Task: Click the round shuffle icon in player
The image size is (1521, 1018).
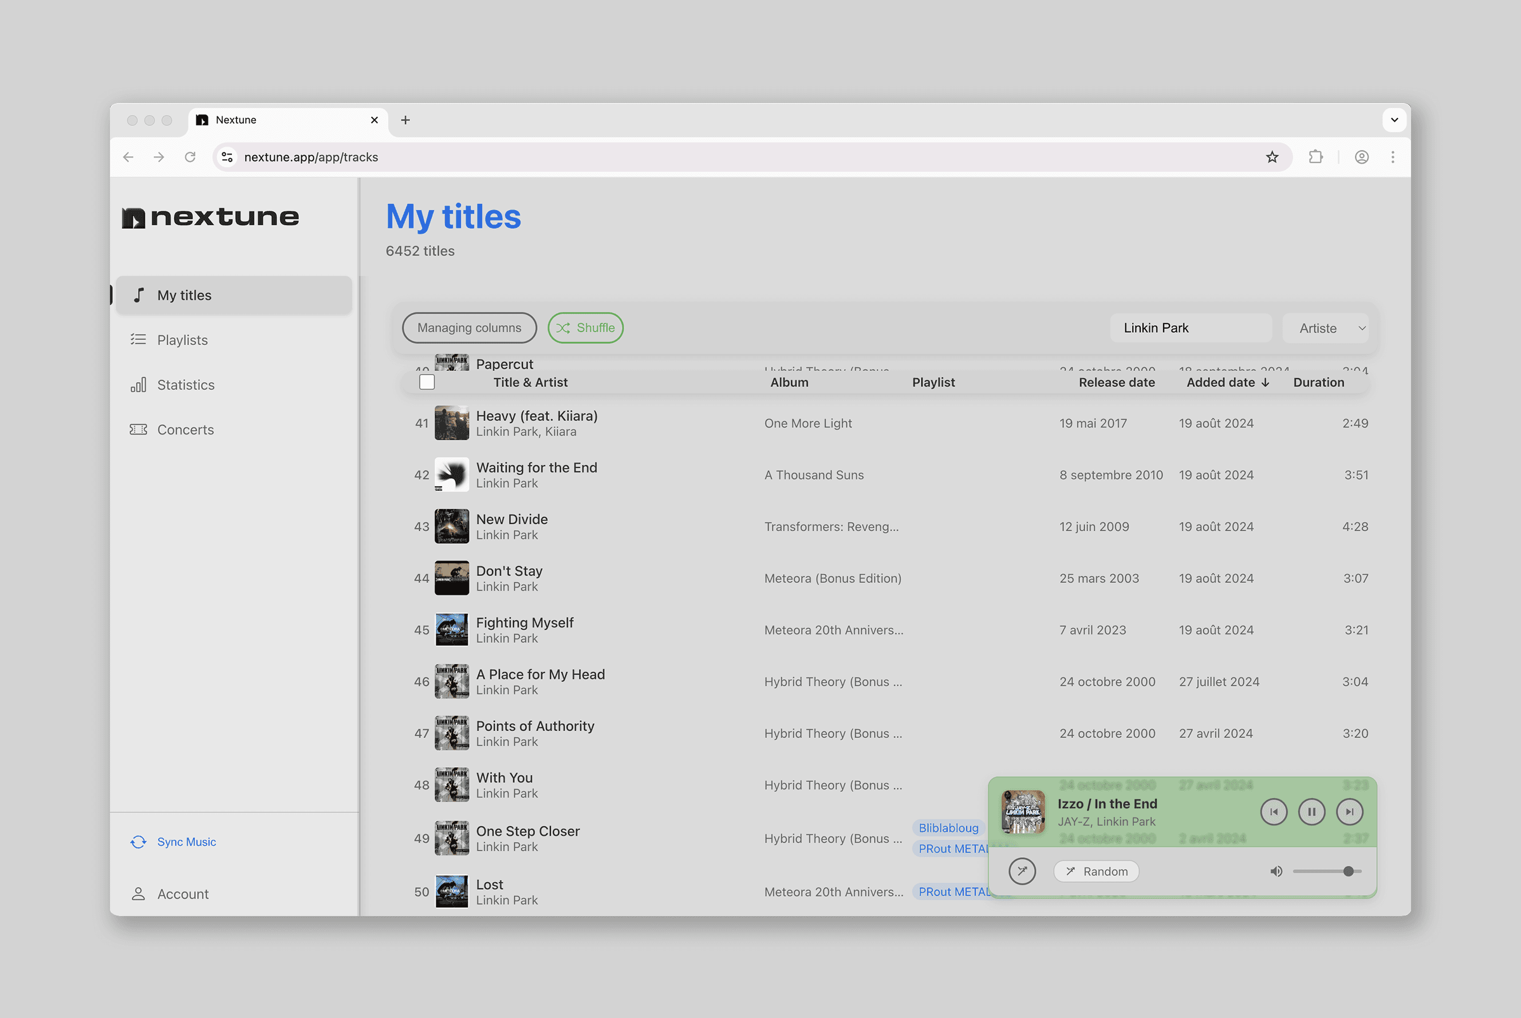Action: click(1022, 871)
